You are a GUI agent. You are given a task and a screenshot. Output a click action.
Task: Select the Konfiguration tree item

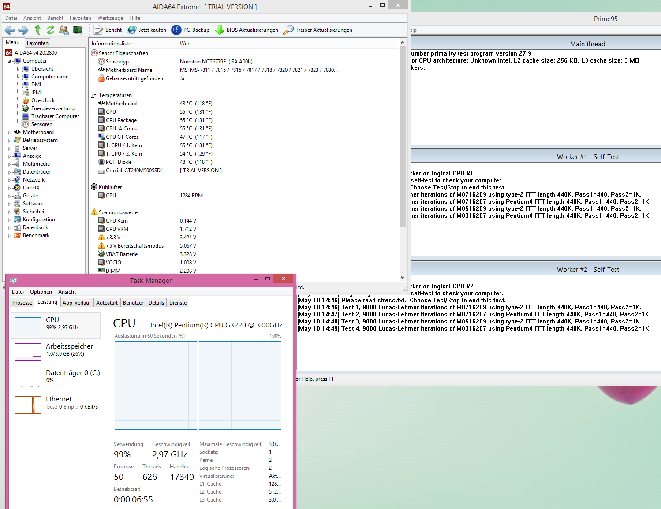point(39,219)
